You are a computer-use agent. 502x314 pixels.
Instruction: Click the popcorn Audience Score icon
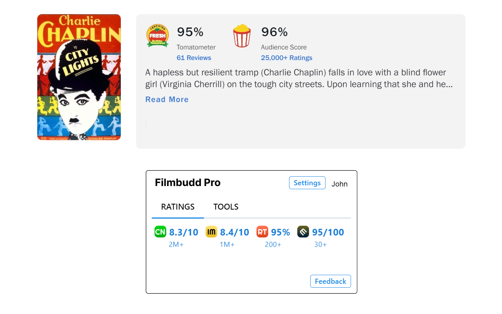click(x=242, y=36)
